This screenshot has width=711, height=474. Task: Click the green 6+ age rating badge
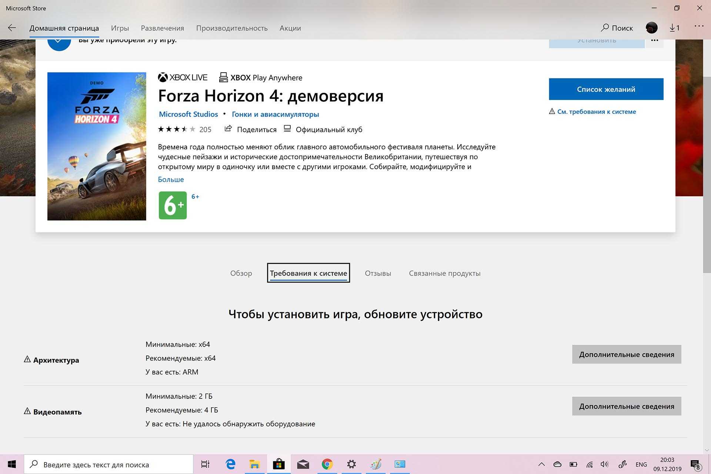(x=173, y=206)
